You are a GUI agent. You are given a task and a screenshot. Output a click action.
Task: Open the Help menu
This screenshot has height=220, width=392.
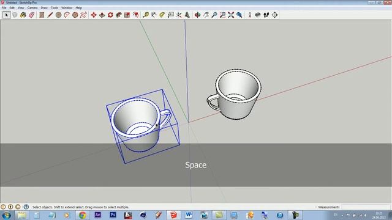tap(78, 8)
